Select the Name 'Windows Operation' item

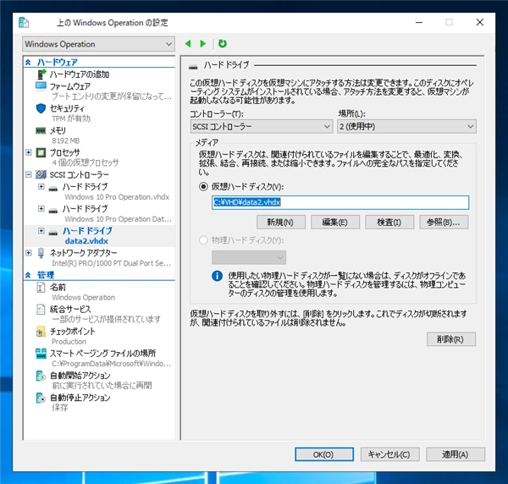pos(99,292)
